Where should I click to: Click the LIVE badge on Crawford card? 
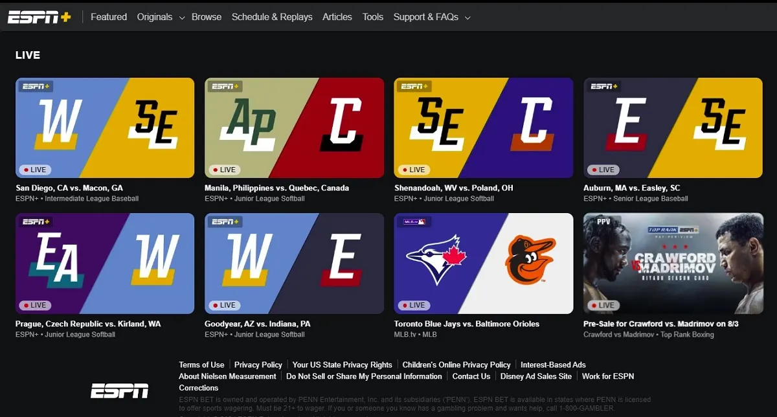603,305
